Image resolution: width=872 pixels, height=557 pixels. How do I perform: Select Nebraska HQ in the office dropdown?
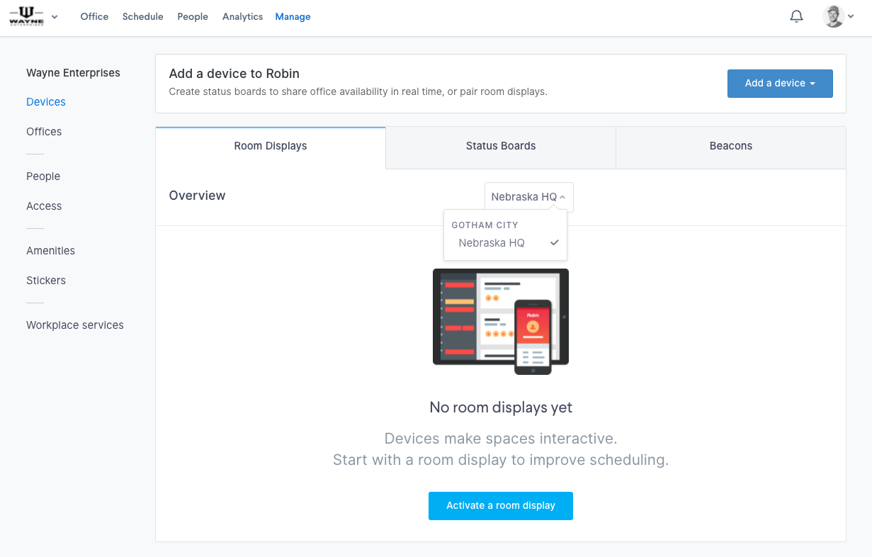[x=491, y=242]
